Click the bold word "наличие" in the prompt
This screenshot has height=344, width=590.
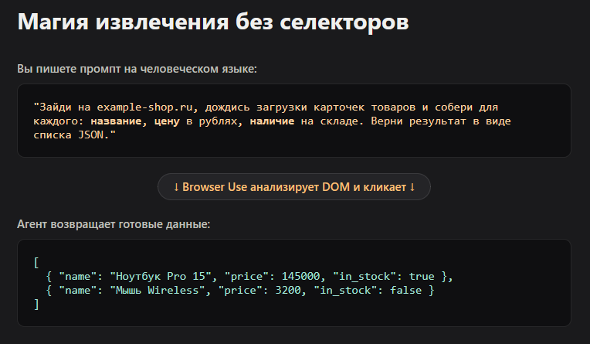coord(272,121)
